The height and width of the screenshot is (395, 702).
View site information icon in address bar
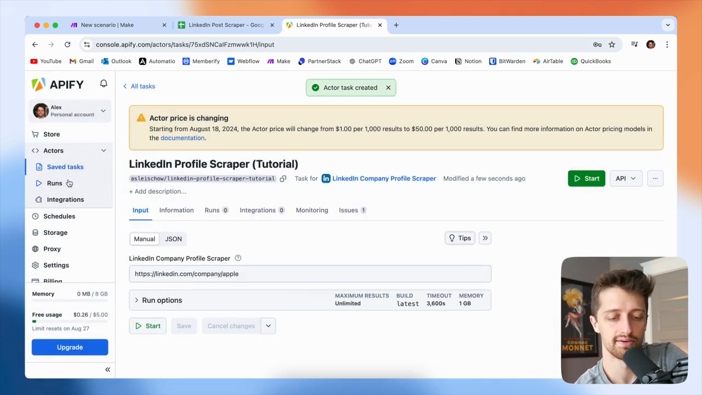click(87, 44)
